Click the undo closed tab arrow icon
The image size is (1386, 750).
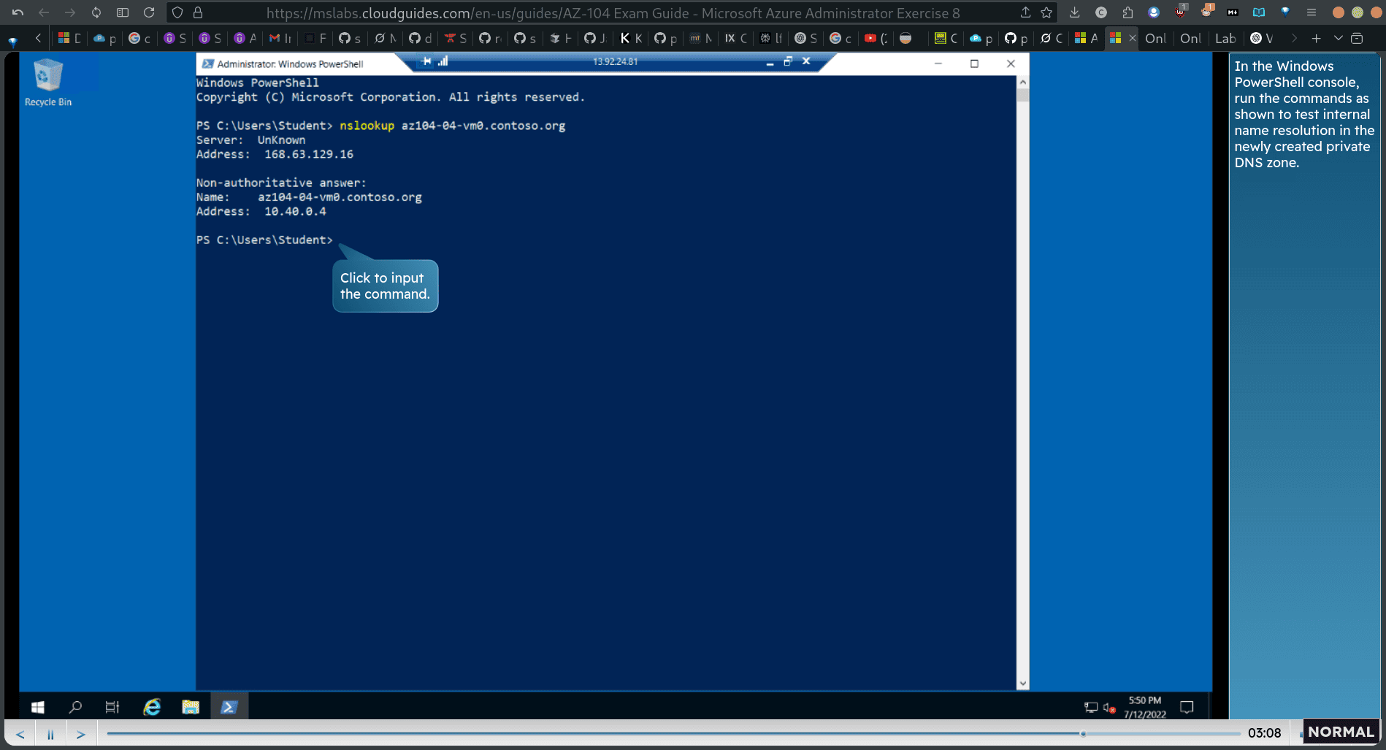pyautogui.click(x=18, y=12)
